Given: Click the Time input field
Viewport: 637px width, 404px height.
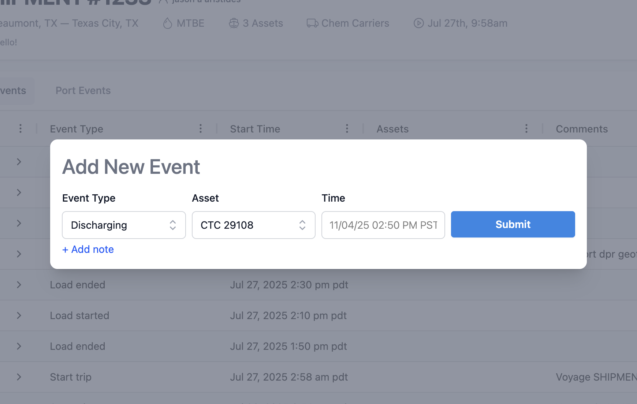Looking at the screenshot, I should (383, 225).
